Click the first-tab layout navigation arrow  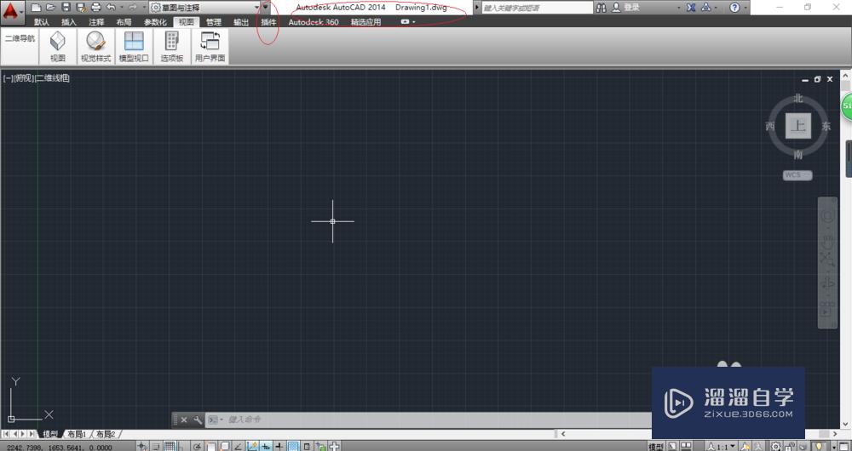(6, 434)
